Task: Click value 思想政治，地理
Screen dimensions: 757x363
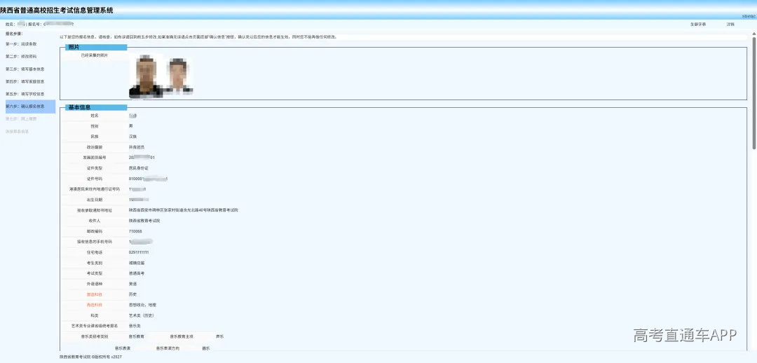Action: click(x=142, y=305)
